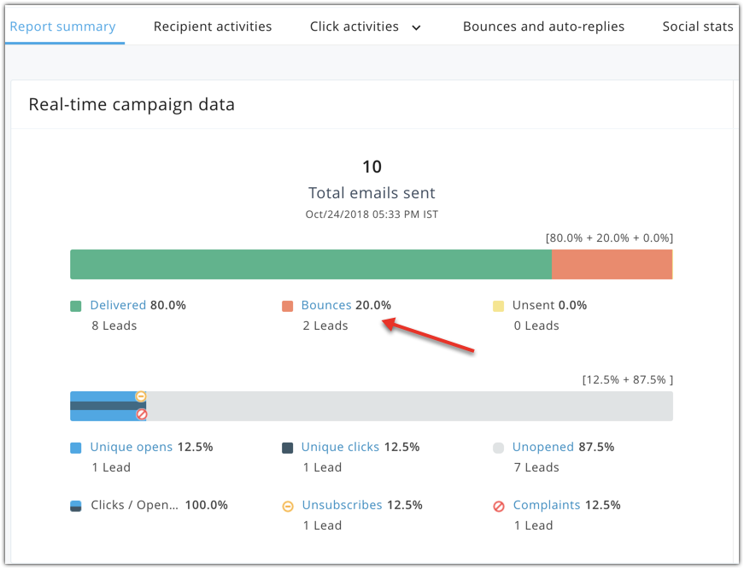Click the dark Unique clicks legend square
Image resolution: width=744 pixels, height=569 pixels.
point(288,448)
